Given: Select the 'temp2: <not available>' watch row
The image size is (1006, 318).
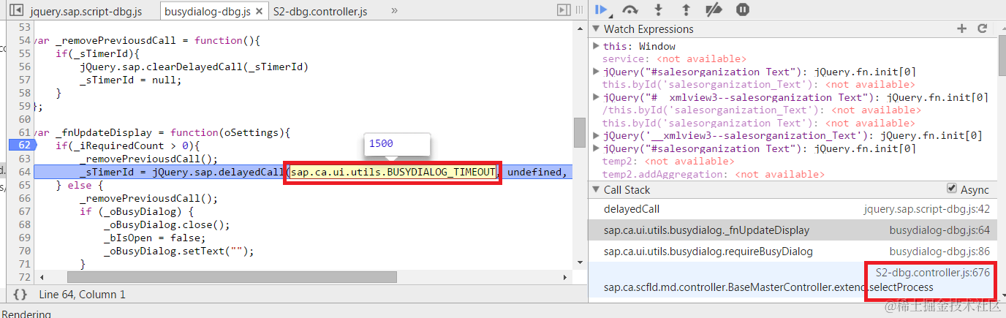Looking at the screenshot, I should pyautogui.click(x=667, y=161).
